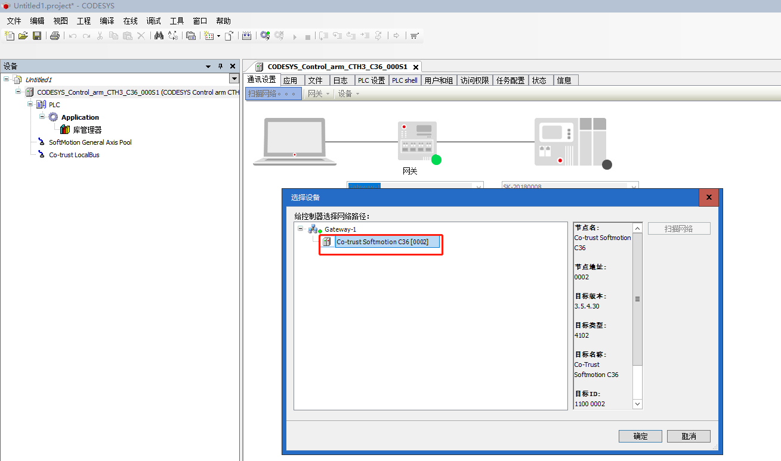Open the 调试 menu
The height and width of the screenshot is (461, 781).
153,21
